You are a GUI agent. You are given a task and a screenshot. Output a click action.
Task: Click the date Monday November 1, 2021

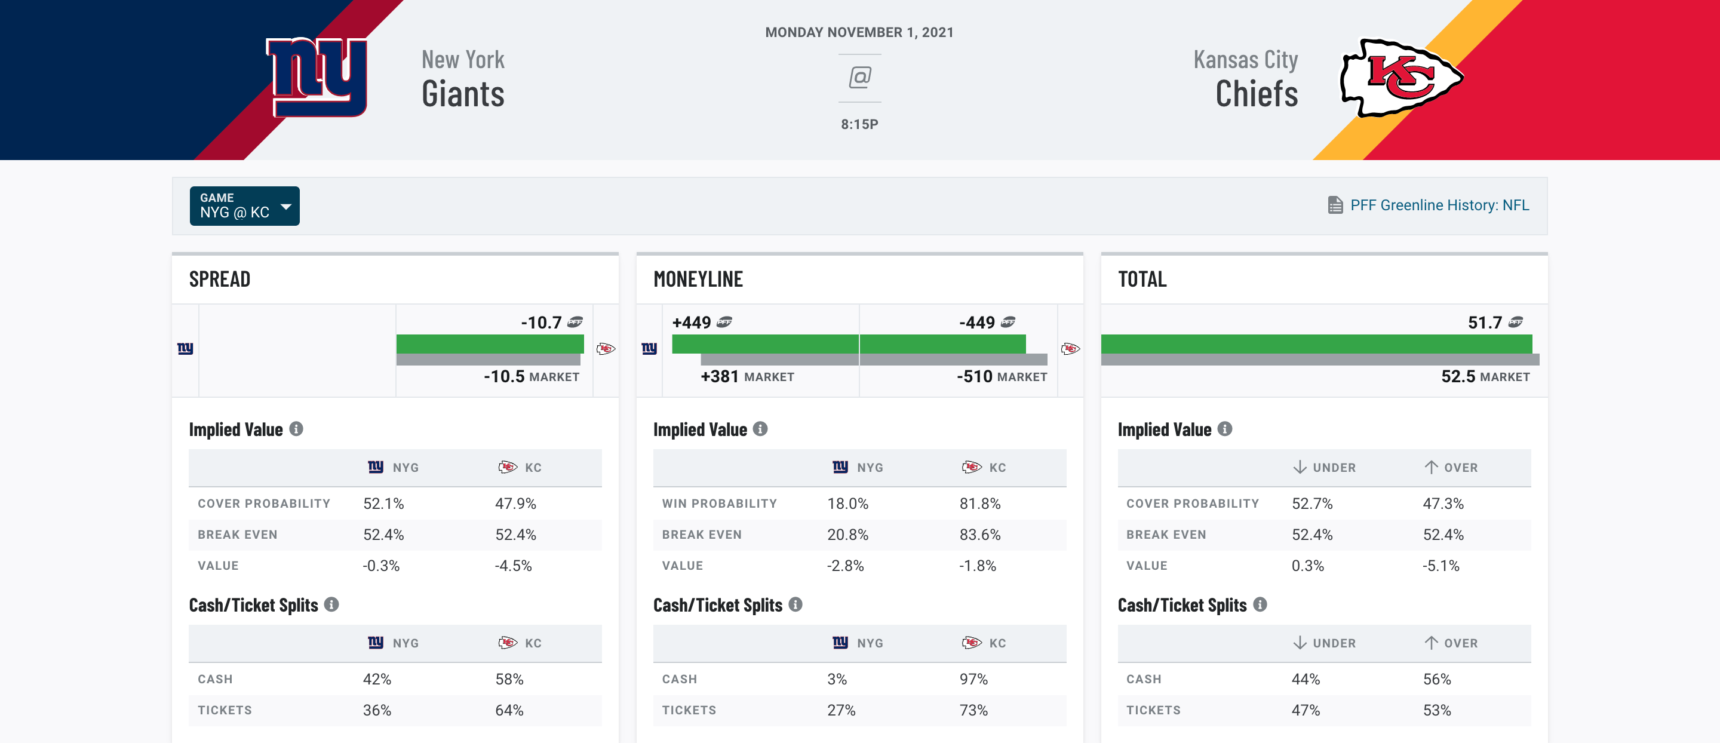859,32
